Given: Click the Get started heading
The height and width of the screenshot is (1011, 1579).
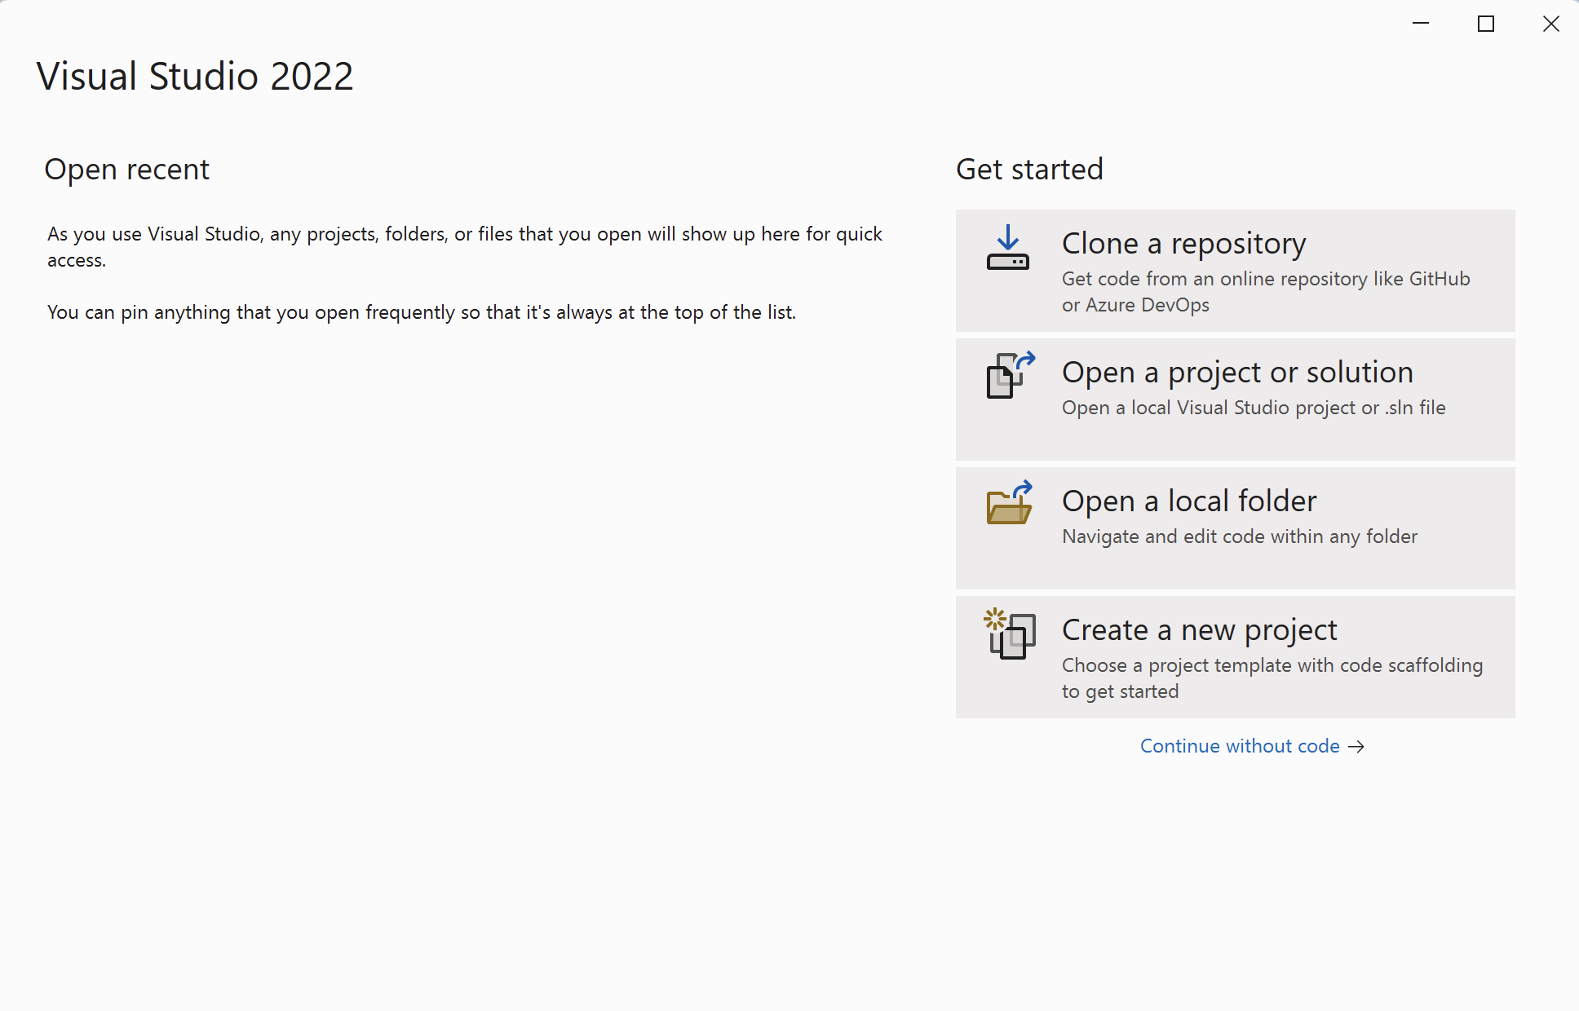Looking at the screenshot, I should pos(1028,170).
